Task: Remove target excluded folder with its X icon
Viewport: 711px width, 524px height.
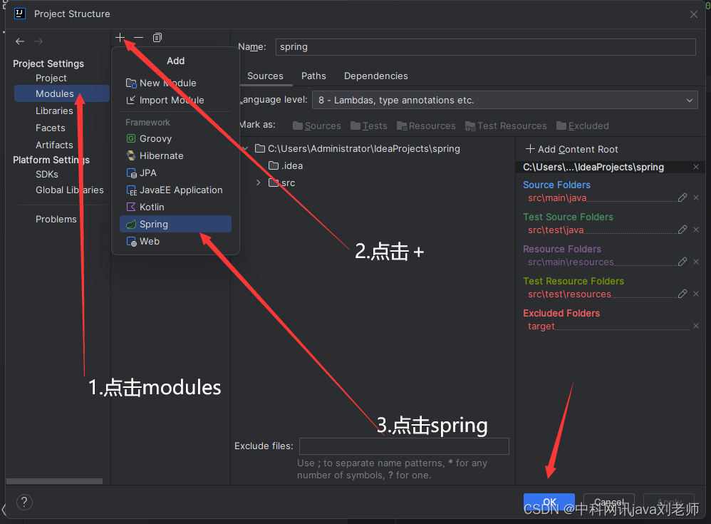Action: (696, 327)
